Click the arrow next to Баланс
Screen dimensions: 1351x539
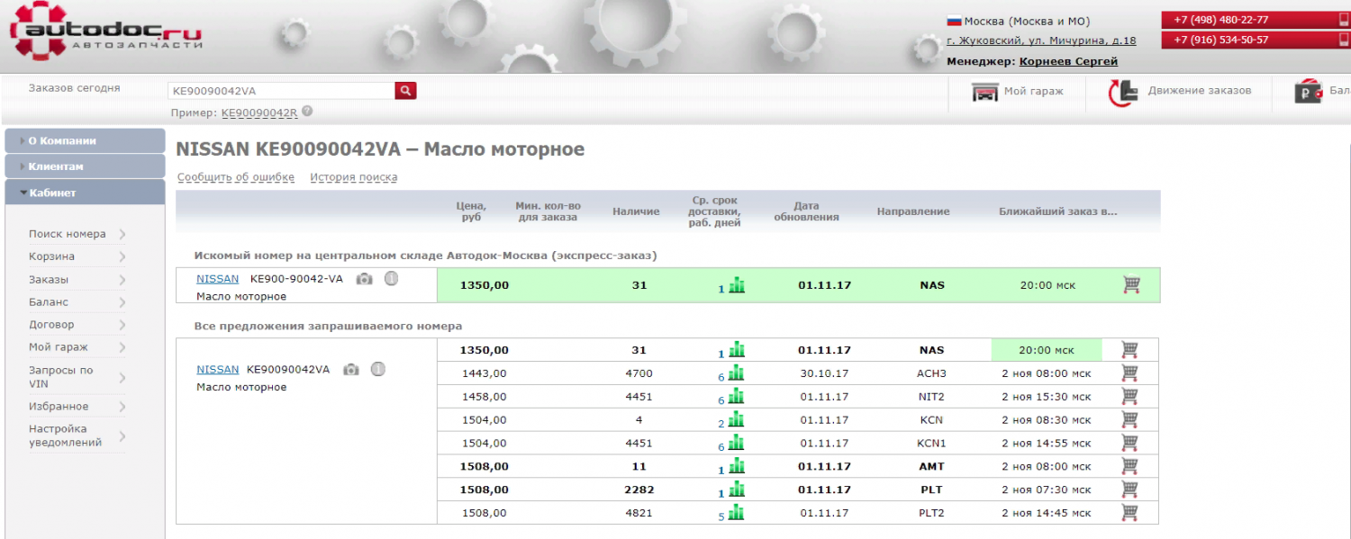click(x=122, y=302)
